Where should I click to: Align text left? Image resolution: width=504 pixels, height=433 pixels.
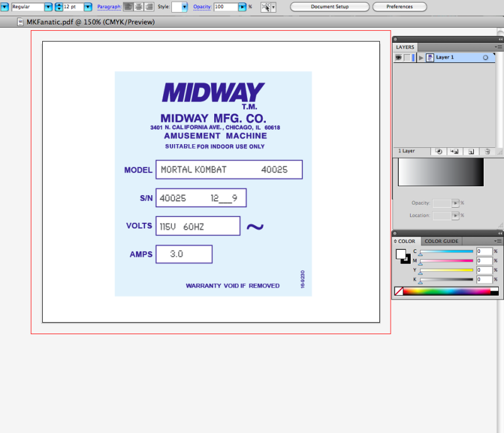[129, 7]
